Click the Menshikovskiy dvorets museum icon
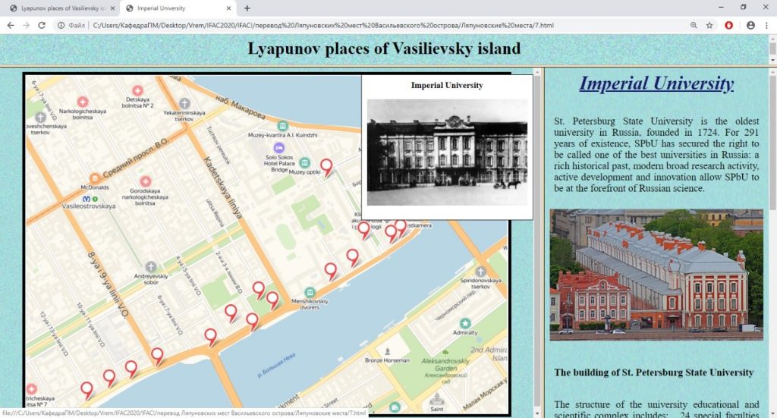Viewport: 777px width, 418px height. click(x=310, y=292)
